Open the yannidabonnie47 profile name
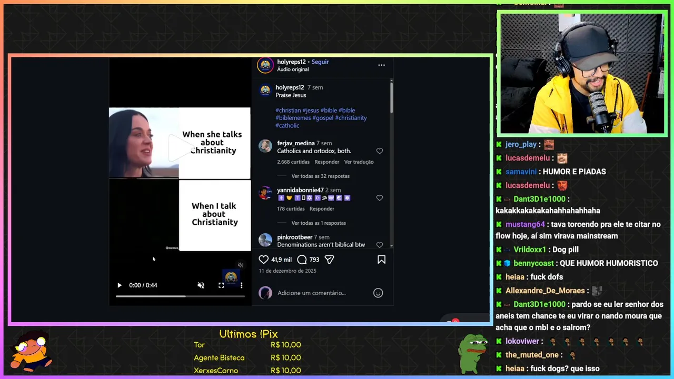Image resolution: width=674 pixels, height=379 pixels. tap(300, 190)
